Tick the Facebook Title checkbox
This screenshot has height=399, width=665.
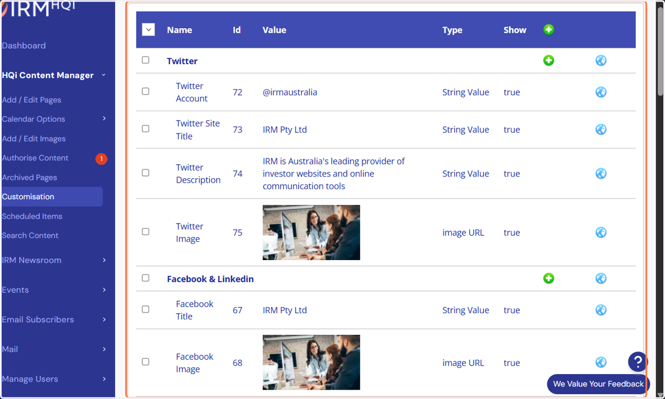146,309
